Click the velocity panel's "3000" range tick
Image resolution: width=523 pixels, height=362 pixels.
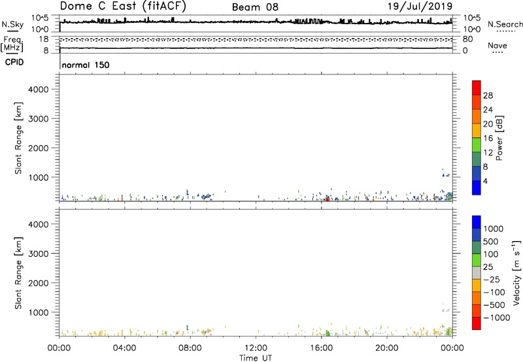coord(39,254)
